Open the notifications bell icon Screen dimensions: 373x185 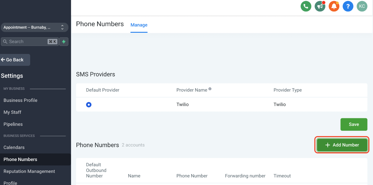(x=334, y=6)
